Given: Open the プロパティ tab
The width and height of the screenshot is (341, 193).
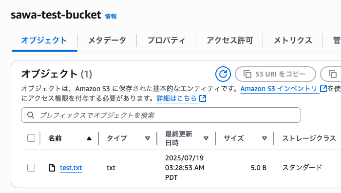Looking at the screenshot, I should tap(166, 40).
